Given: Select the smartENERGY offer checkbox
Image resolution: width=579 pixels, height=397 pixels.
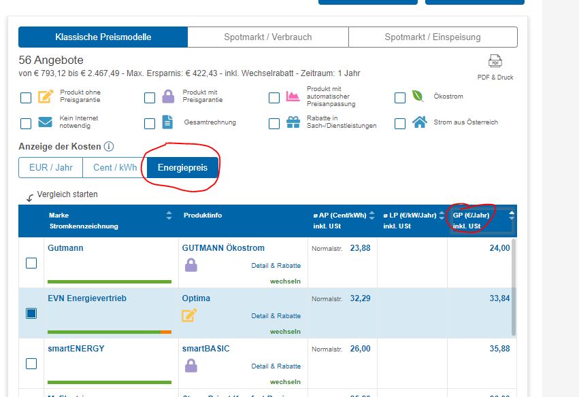Looking at the screenshot, I should point(31,364).
